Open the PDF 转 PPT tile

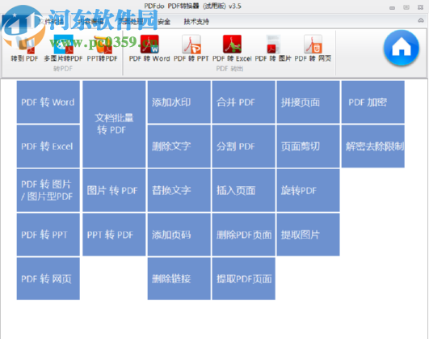click(48, 235)
